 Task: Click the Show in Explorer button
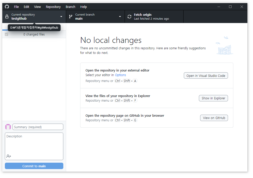[x=213, y=98]
